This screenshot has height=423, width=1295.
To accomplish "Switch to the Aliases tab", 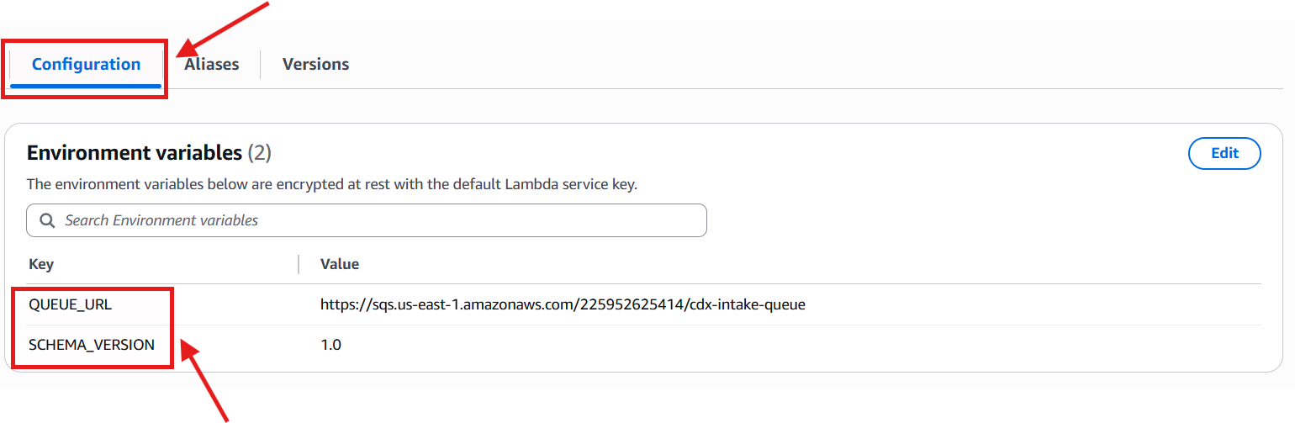I will (x=212, y=65).
